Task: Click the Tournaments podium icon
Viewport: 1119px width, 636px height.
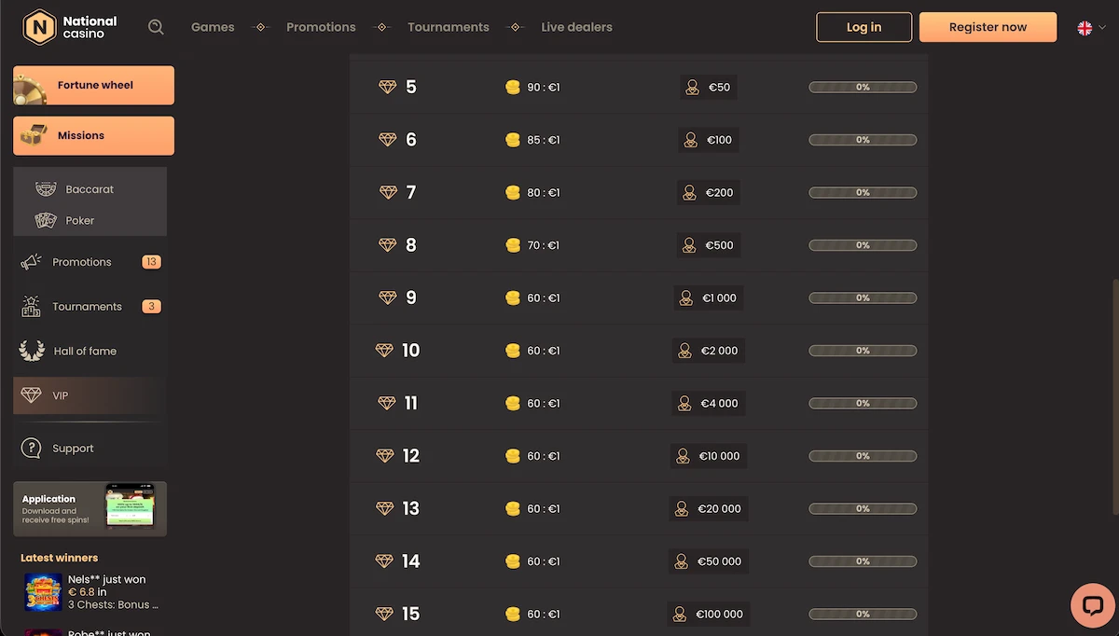Action: click(x=31, y=306)
